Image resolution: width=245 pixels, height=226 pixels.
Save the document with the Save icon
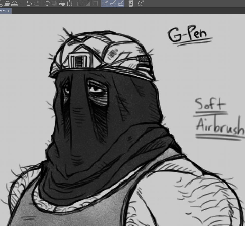(x=14, y=3)
